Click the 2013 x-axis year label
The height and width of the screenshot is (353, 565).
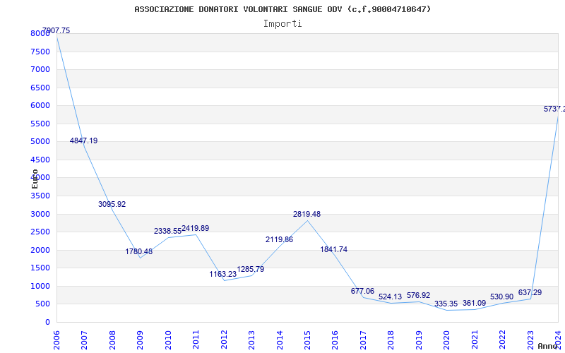[x=251, y=340]
